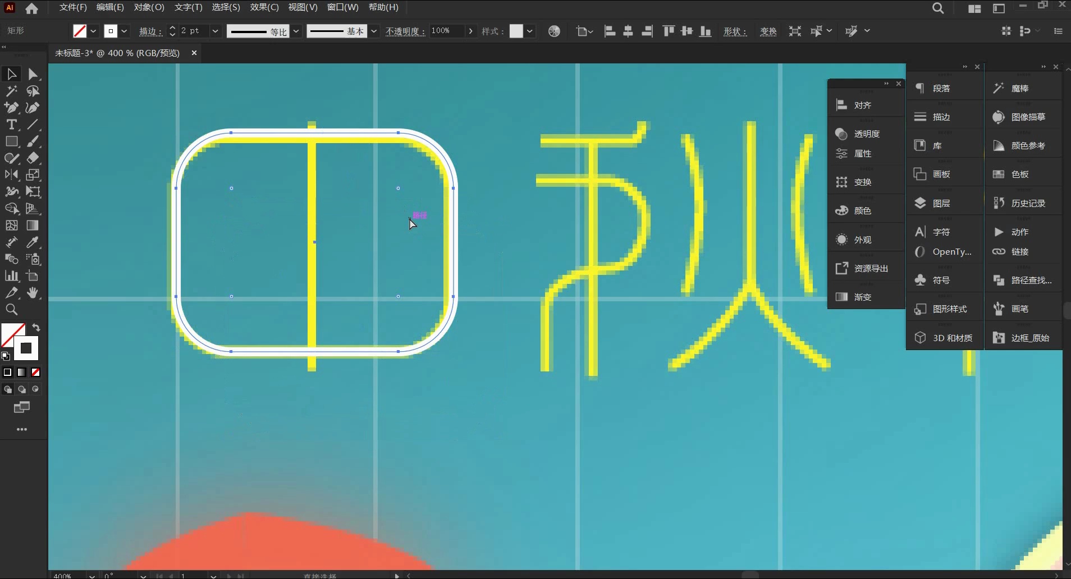
Task: Open the 效果(C) menu
Action: click(264, 7)
